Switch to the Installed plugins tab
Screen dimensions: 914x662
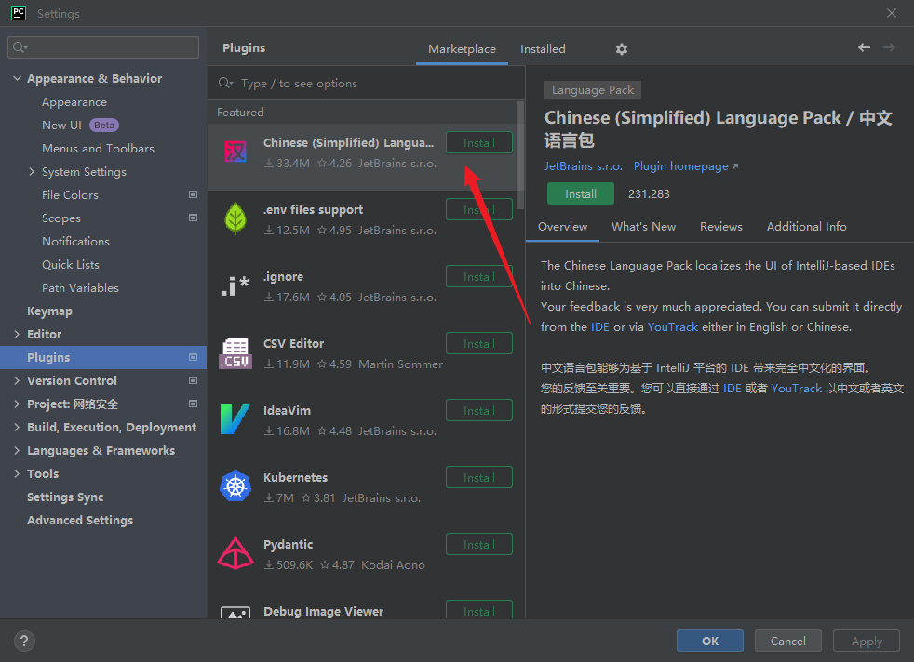(543, 49)
